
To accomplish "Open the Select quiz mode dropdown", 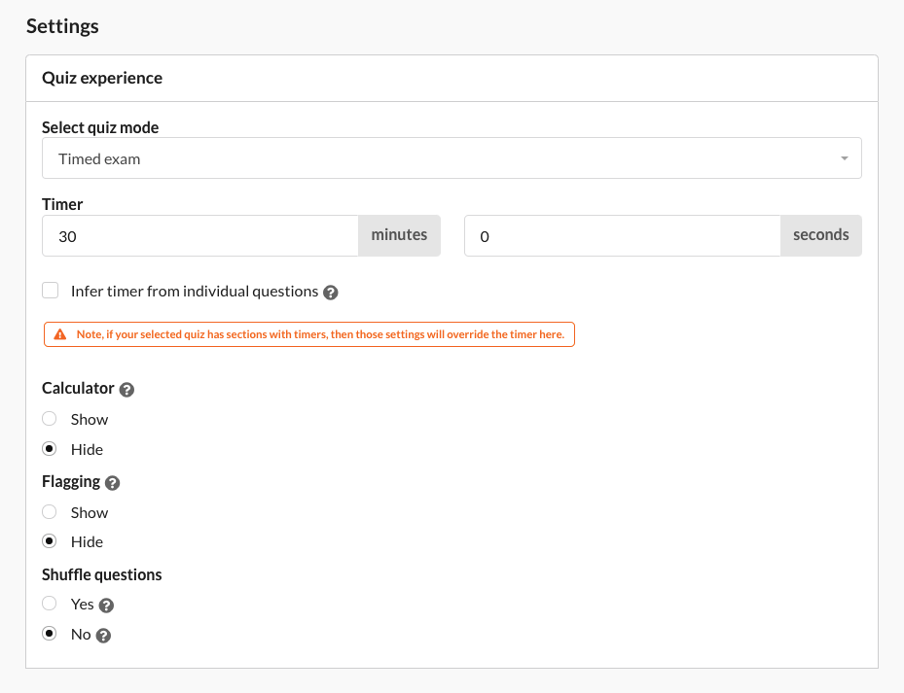I will click(452, 157).
